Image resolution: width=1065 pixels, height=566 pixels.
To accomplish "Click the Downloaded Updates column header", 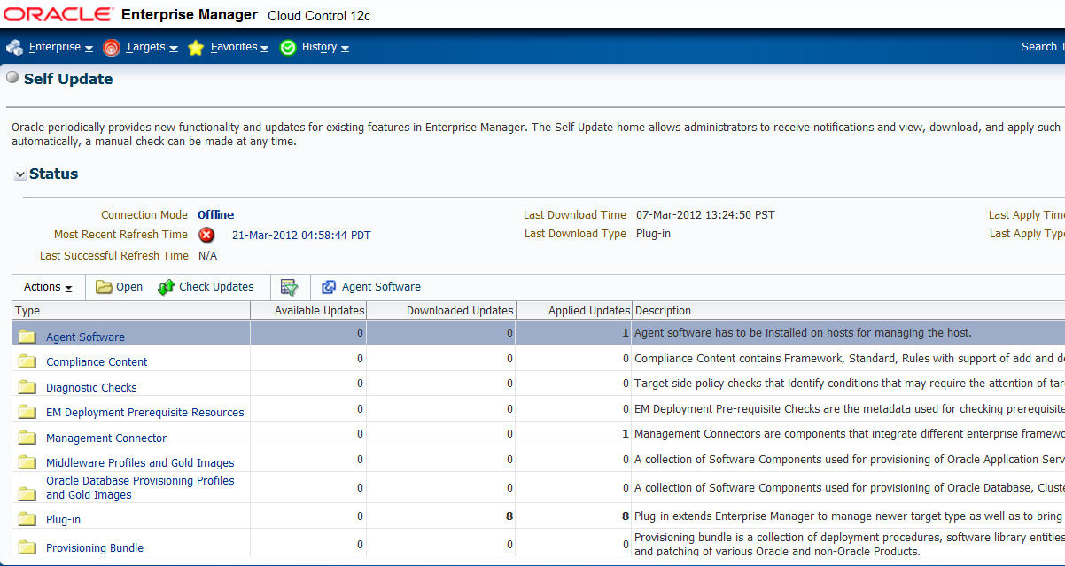I will pos(441,311).
